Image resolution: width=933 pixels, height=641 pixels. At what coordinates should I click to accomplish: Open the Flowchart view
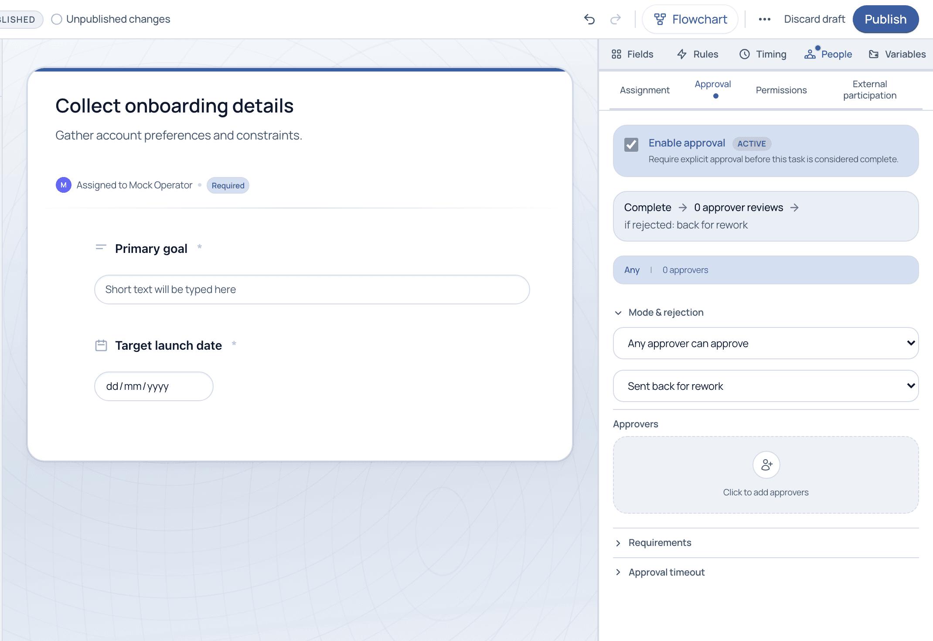coord(690,19)
